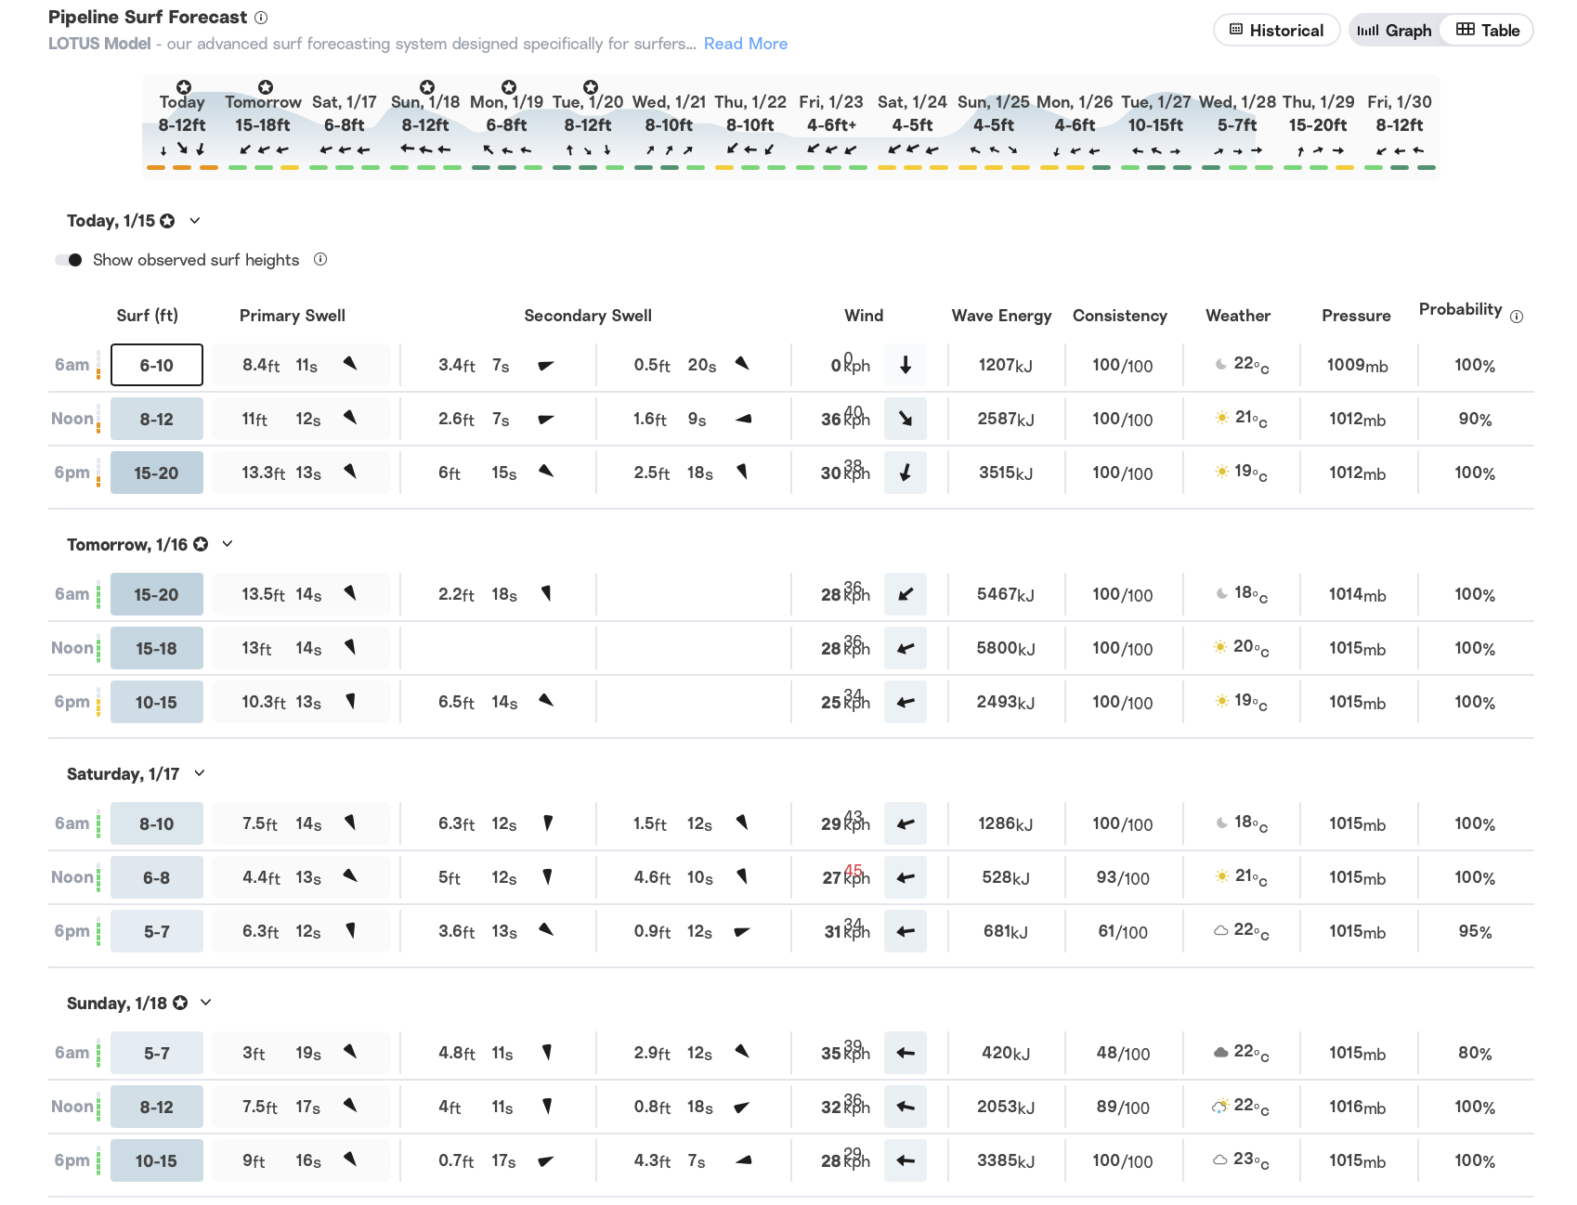Image resolution: width=1577 pixels, height=1205 pixels.
Task: Click info icon beside Show observed surf heights
Action: click(320, 260)
